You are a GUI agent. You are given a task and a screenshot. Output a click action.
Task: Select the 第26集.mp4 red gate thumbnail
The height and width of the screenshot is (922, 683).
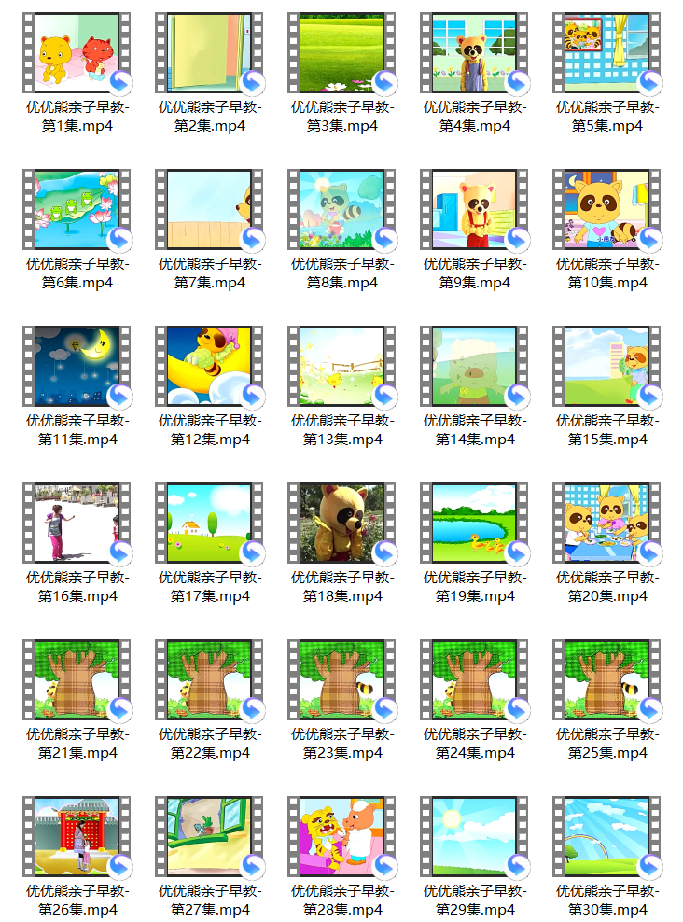pyautogui.click(x=77, y=837)
